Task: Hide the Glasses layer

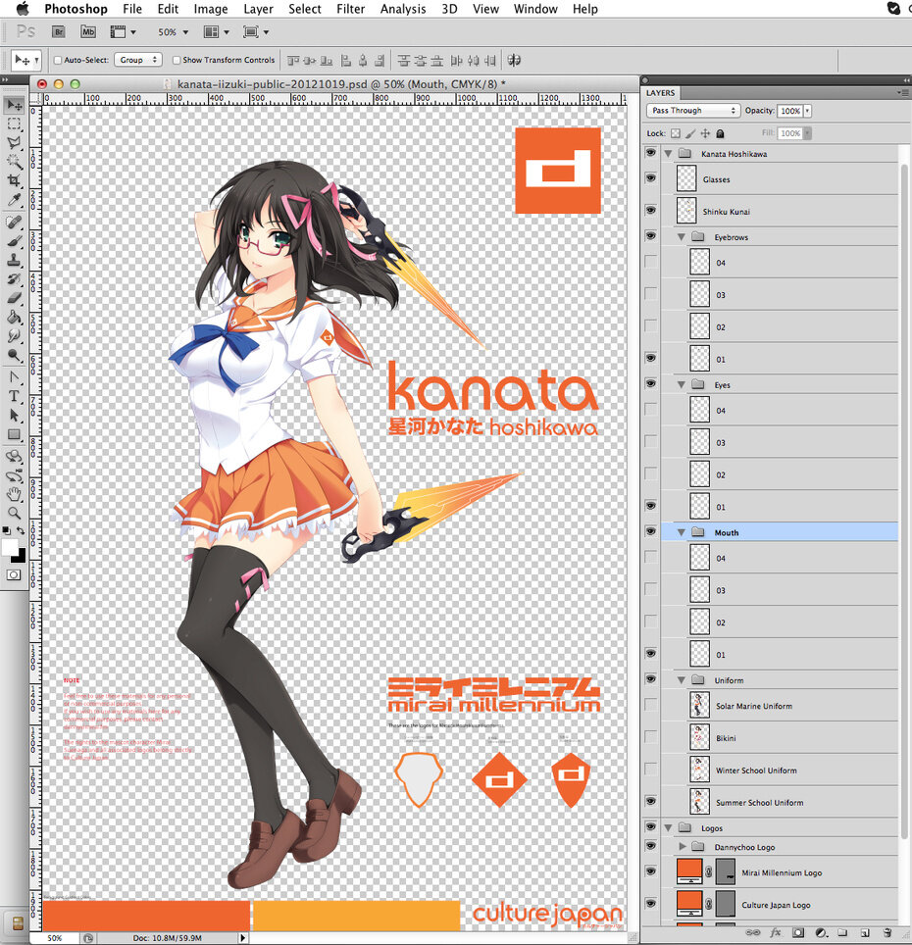Action: pyautogui.click(x=650, y=178)
